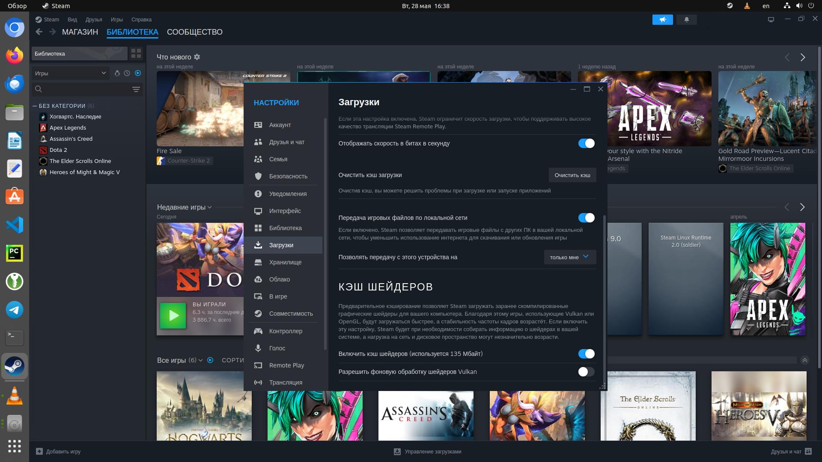
Task: Open Notifications settings (Уведомления)
Action: pos(283,194)
